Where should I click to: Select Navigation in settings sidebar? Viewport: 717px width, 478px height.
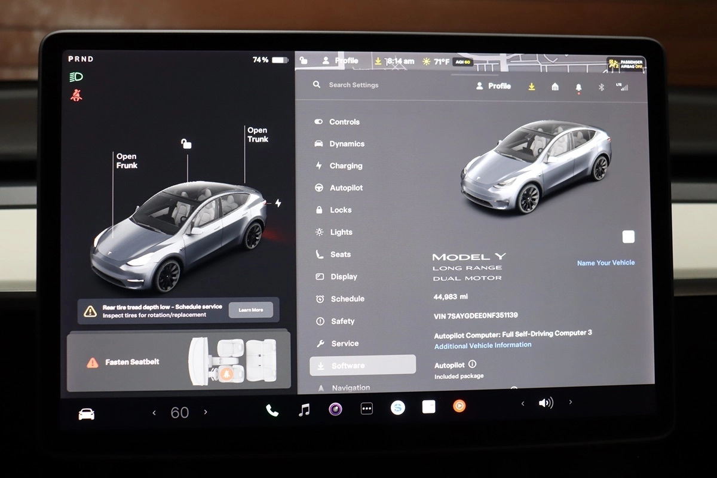pos(344,388)
